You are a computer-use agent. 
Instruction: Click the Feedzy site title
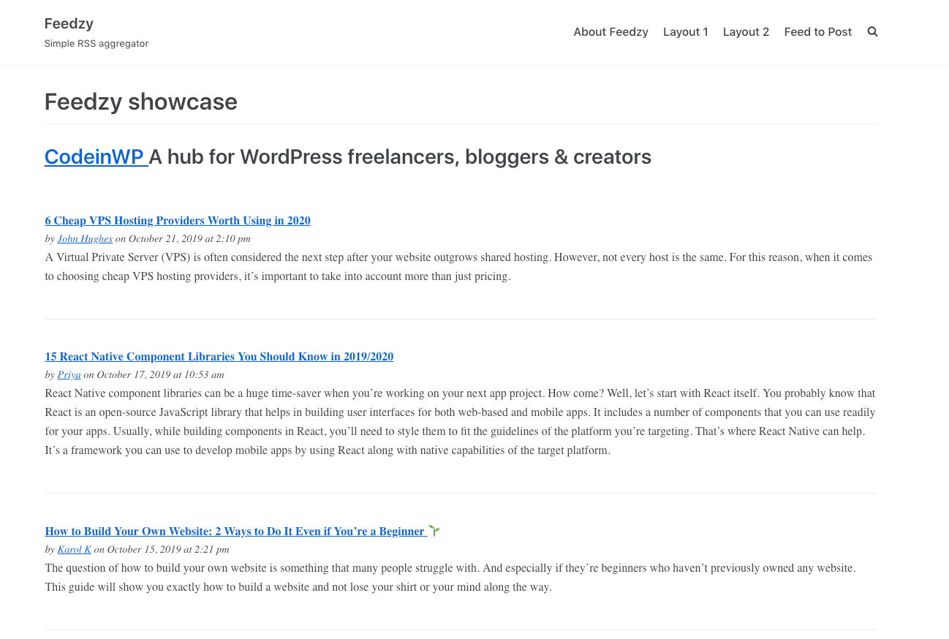click(x=69, y=23)
